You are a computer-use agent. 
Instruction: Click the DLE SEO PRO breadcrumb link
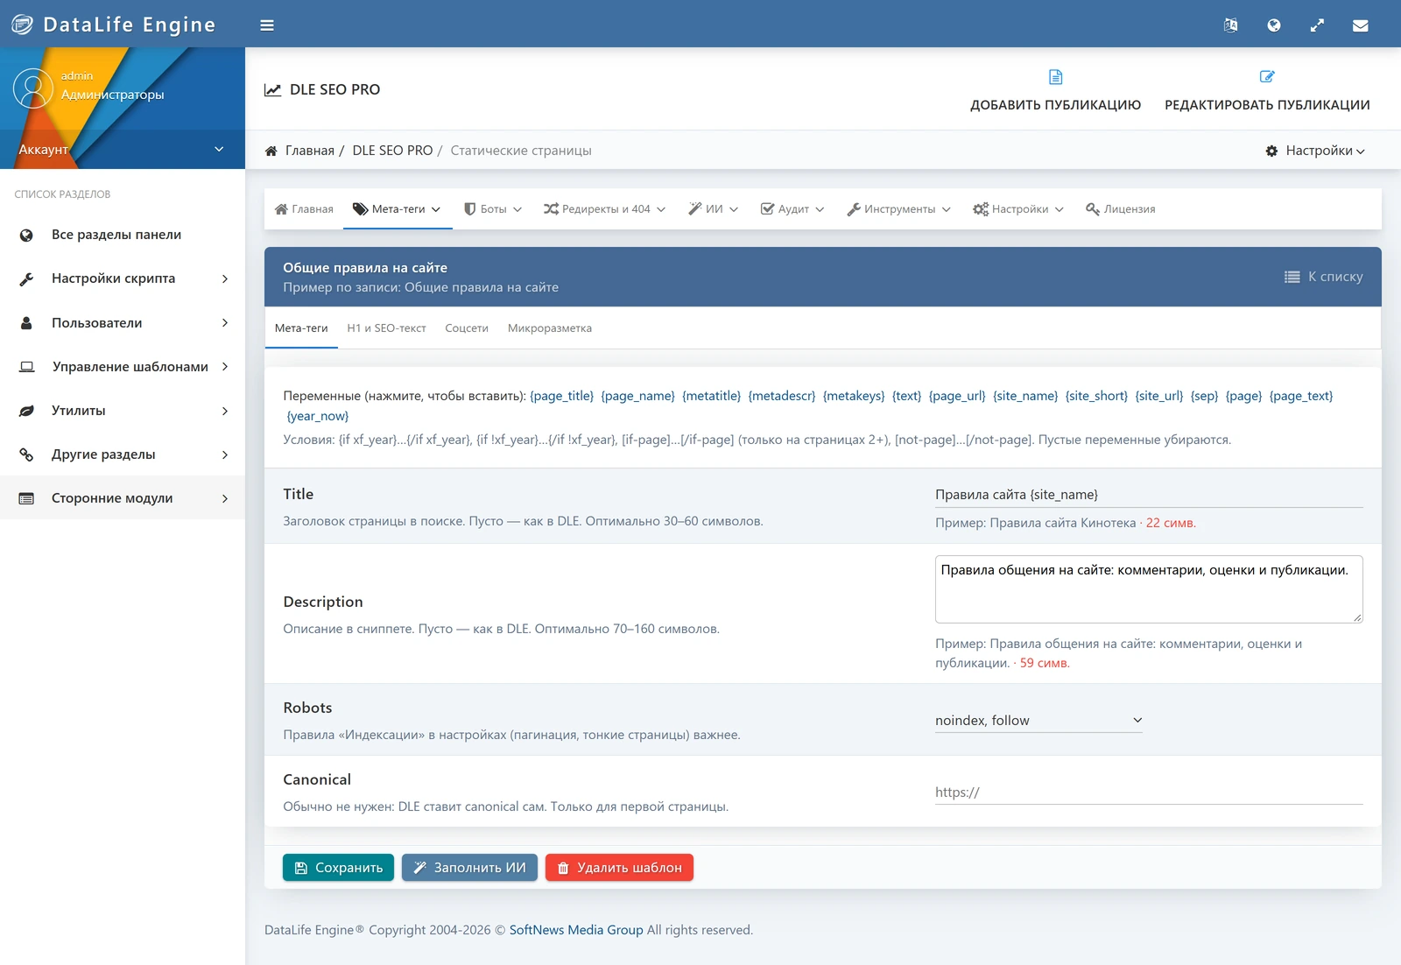point(392,151)
